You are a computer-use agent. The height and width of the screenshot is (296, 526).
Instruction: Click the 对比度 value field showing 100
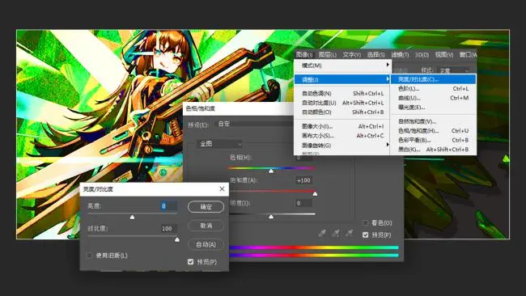tap(169, 229)
